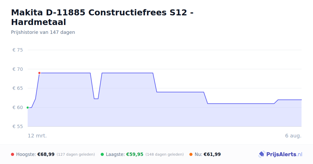Click the €59,95 lowest price value

click(x=135, y=154)
